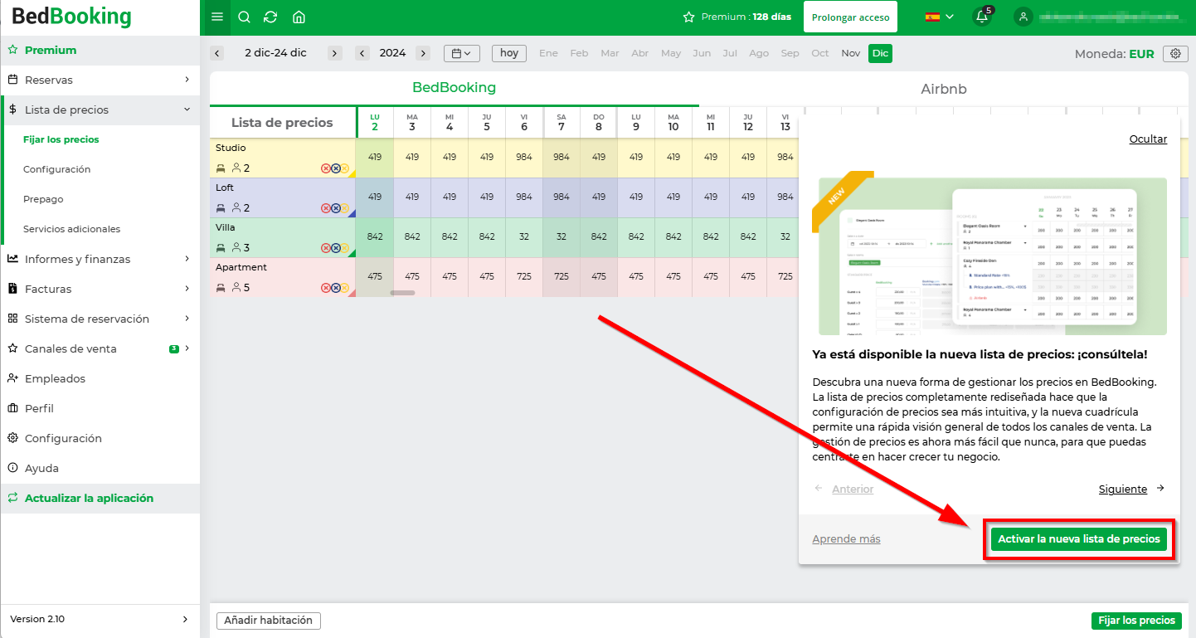Open Servicios adicionales submenu item

click(x=71, y=229)
